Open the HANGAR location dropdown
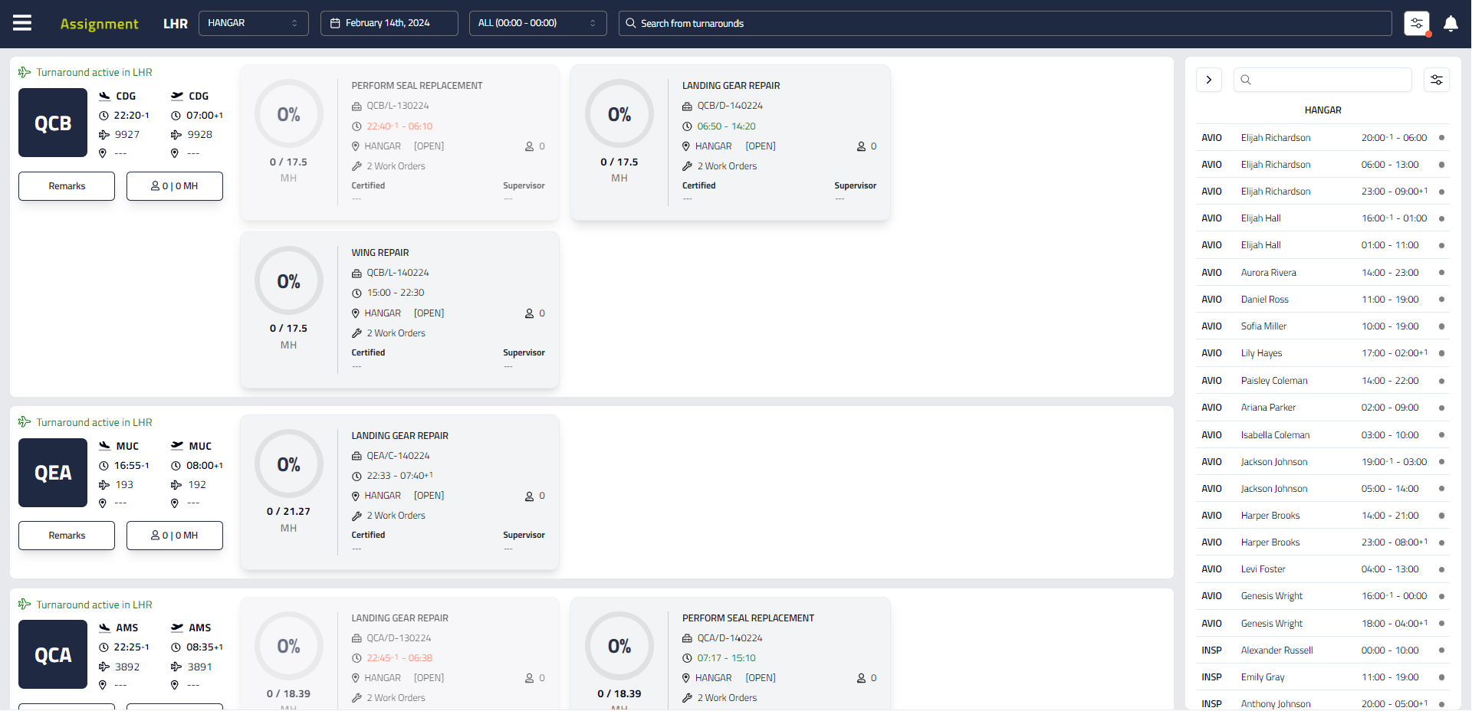The image size is (1472, 711). pyautogui.click(x=253, y=24)
